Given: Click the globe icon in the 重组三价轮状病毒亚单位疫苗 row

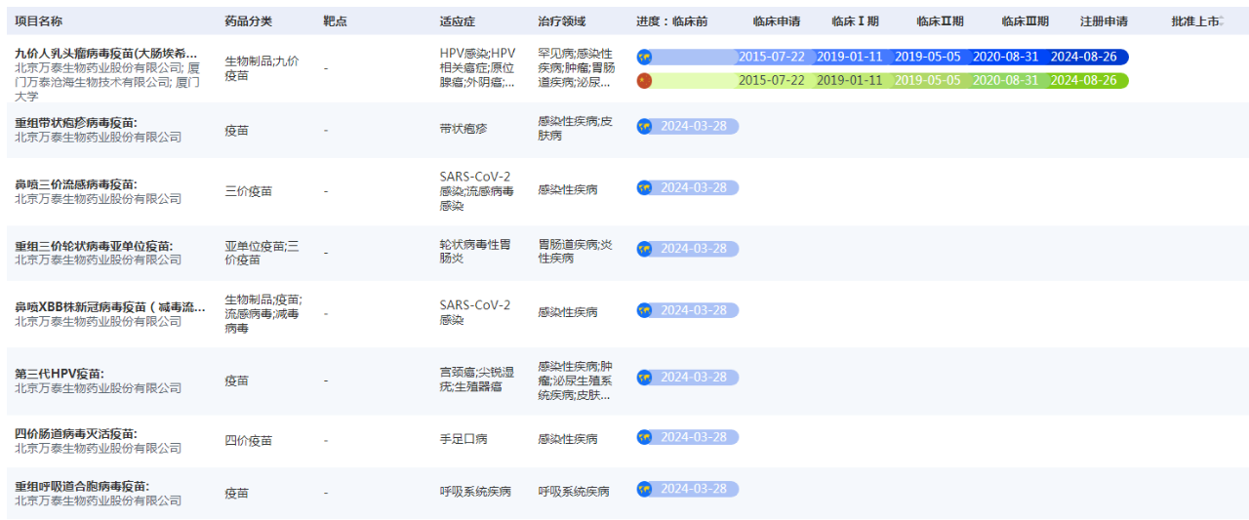Looking at the screenshot, I should click(644, 249).
